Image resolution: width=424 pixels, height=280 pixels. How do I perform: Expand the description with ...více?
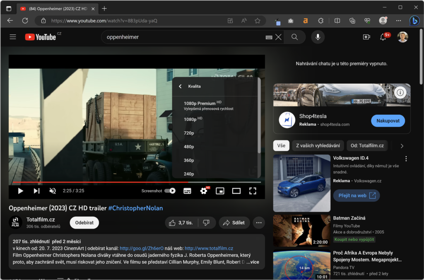[x=253, y=262]
